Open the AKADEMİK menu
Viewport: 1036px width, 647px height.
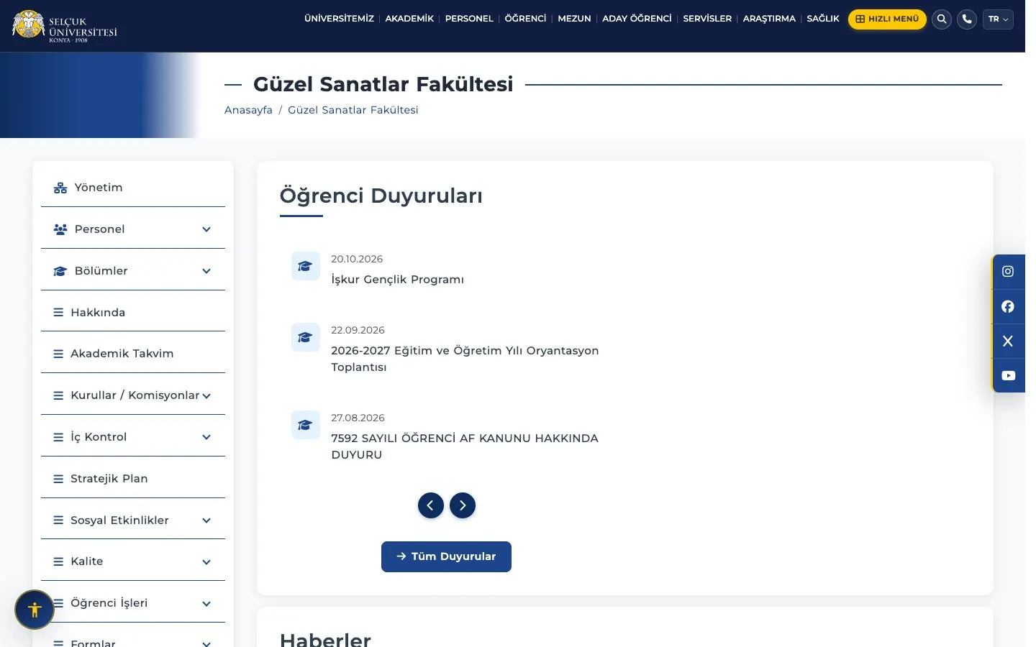pos(409,19)
